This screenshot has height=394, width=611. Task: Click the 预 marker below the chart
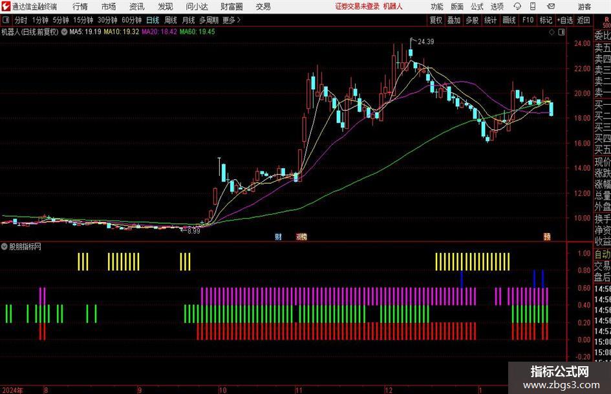547,236
